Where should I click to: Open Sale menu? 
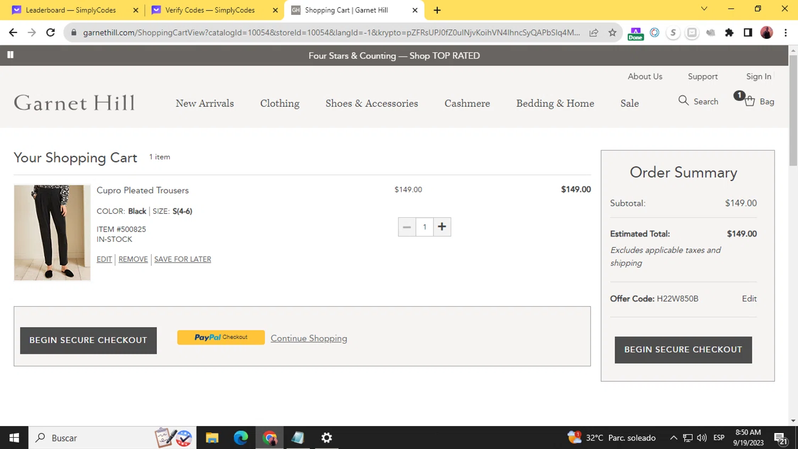pos(629,103)
